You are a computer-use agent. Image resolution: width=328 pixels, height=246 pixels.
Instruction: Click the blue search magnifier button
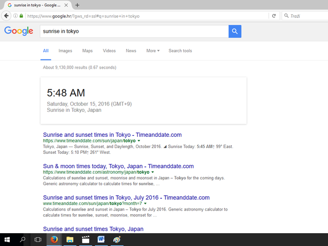(235, 31)
